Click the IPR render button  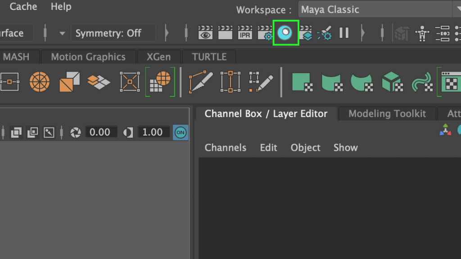[x=245, y=33]
